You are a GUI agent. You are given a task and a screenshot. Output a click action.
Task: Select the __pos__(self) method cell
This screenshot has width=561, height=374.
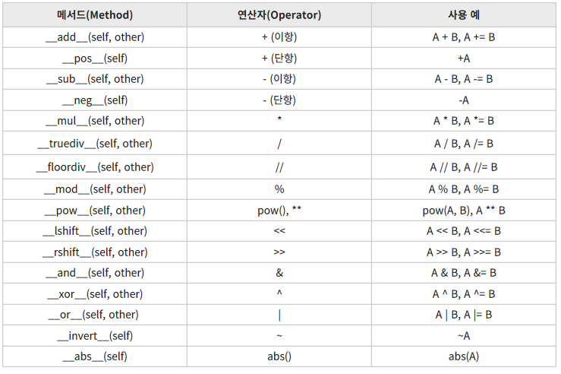95,59
